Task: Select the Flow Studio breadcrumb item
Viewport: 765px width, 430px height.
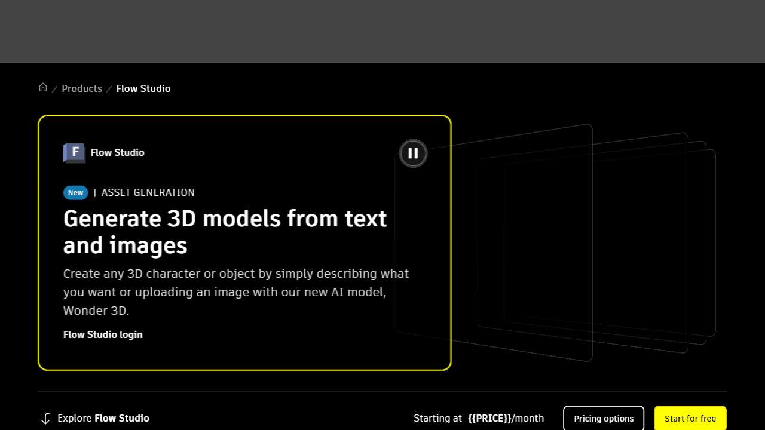Action: click(143, 88)
